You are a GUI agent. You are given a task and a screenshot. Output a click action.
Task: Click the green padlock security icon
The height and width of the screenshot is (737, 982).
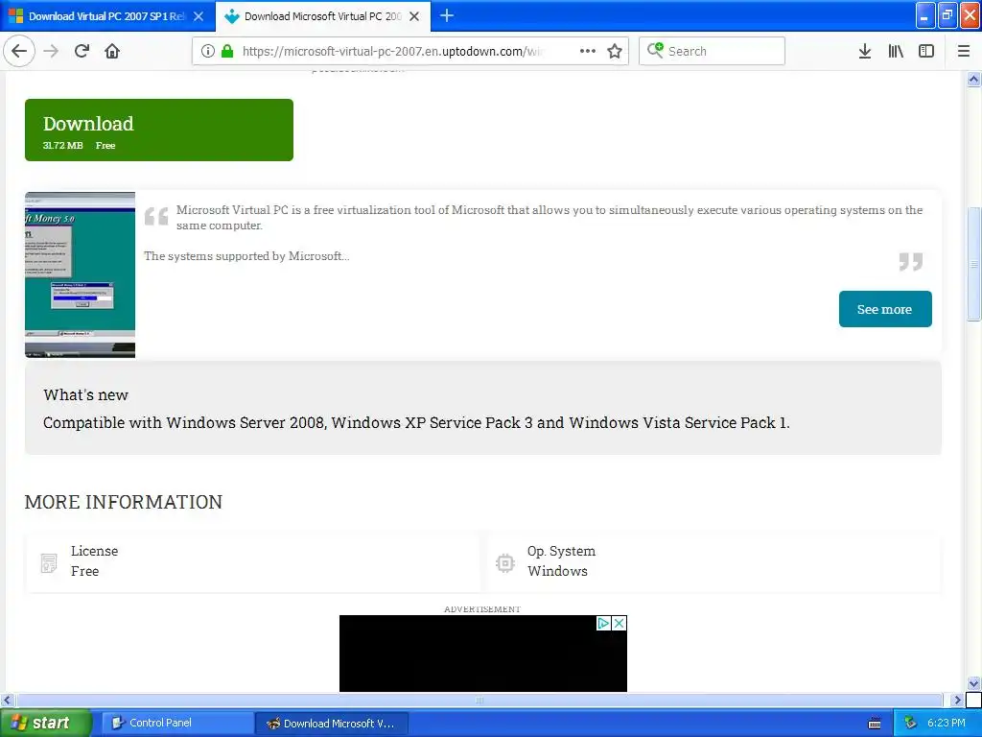tap(226, 51)
